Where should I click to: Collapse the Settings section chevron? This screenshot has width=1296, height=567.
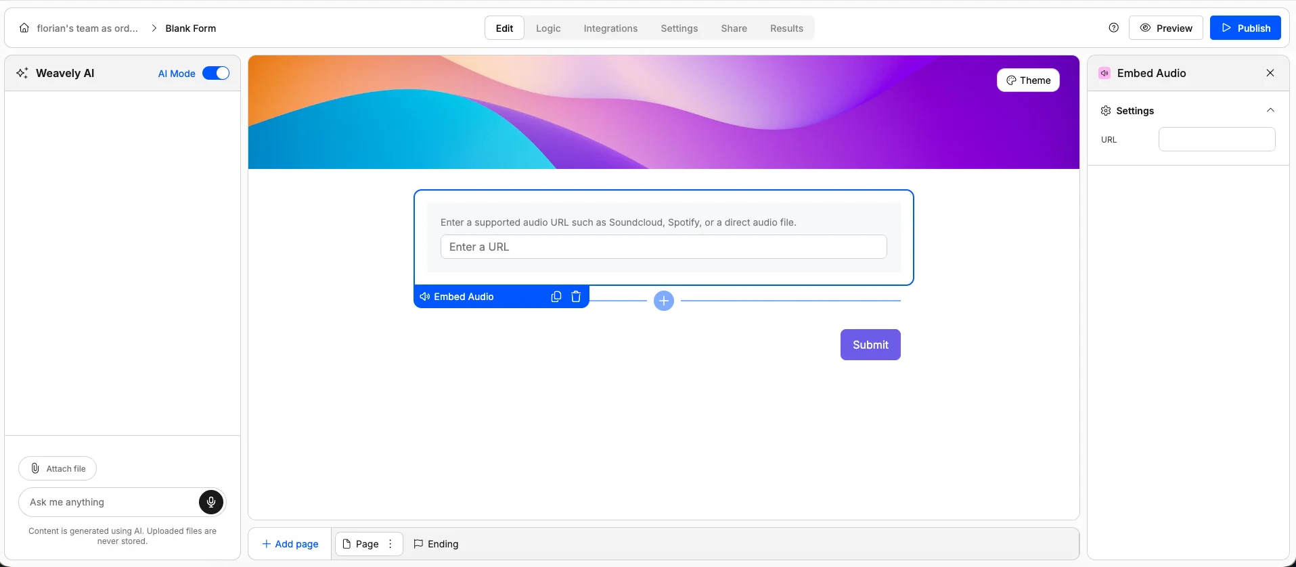coord(1270,110)
